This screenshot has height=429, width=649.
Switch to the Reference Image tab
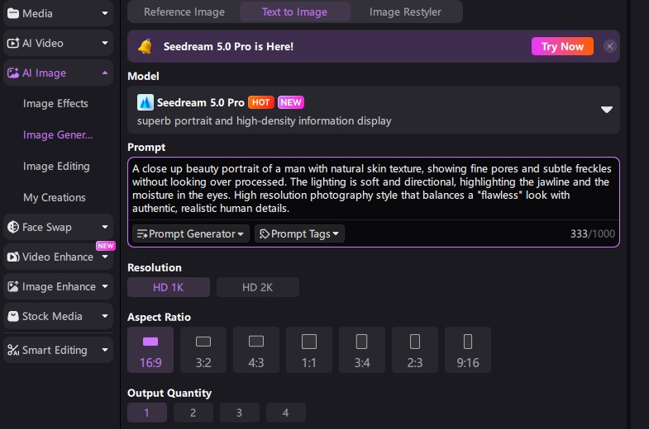(184, 12)
